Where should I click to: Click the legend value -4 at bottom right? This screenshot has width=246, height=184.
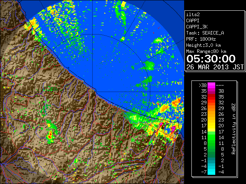point(221,172)
